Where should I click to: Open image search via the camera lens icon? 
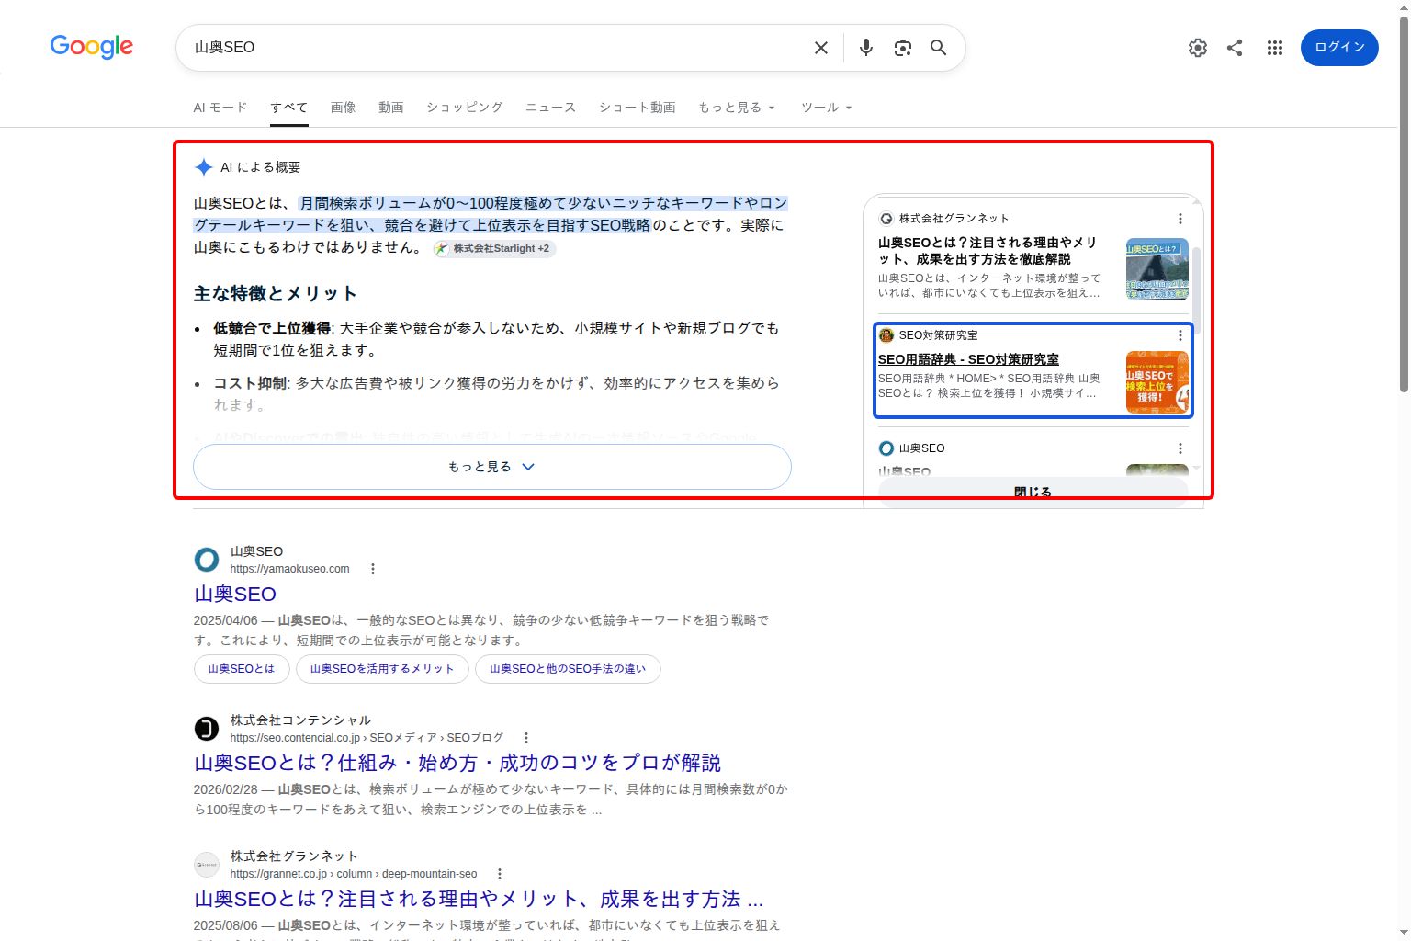[x=903, y=48]
